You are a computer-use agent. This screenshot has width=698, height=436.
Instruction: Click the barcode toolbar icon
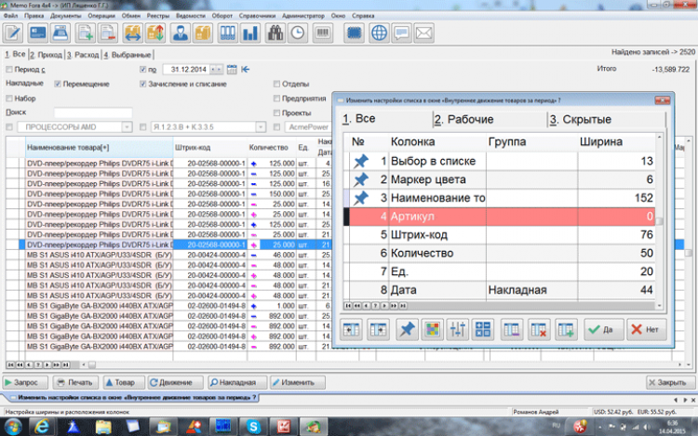(x=323, y=33)
